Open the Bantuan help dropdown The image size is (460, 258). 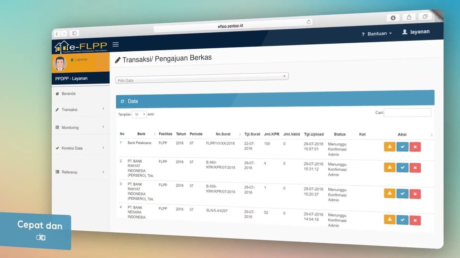click(377, 34)
